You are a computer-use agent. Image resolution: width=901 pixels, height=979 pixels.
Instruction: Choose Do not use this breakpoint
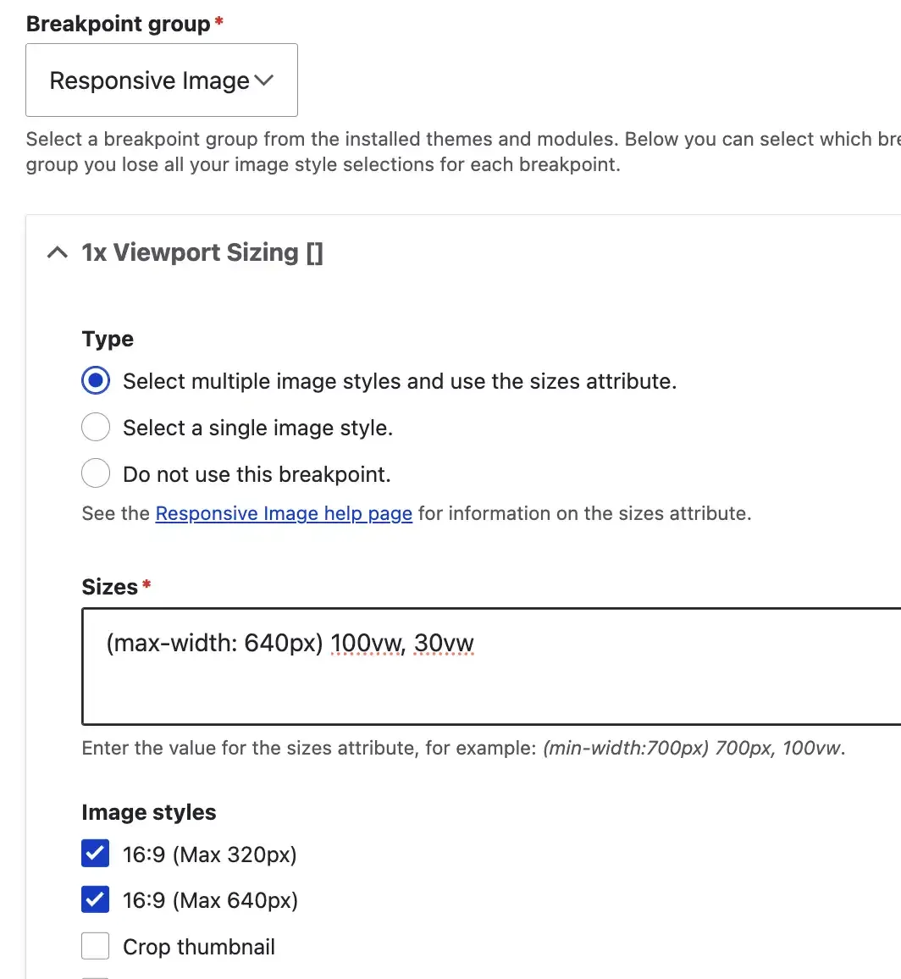pos(96,473)
